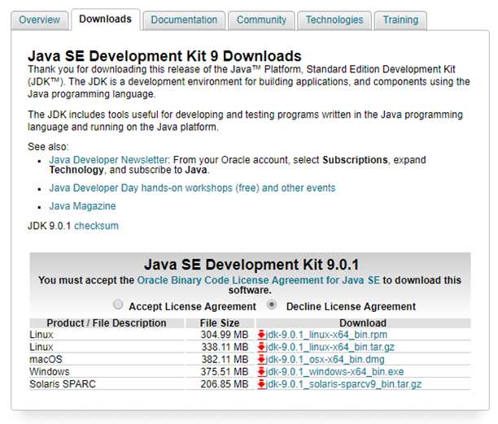Click the Java SE Development Kit 9.0.1 heading
The width and height of the screenshot is (498, 424).
click(x=251, y=265)
